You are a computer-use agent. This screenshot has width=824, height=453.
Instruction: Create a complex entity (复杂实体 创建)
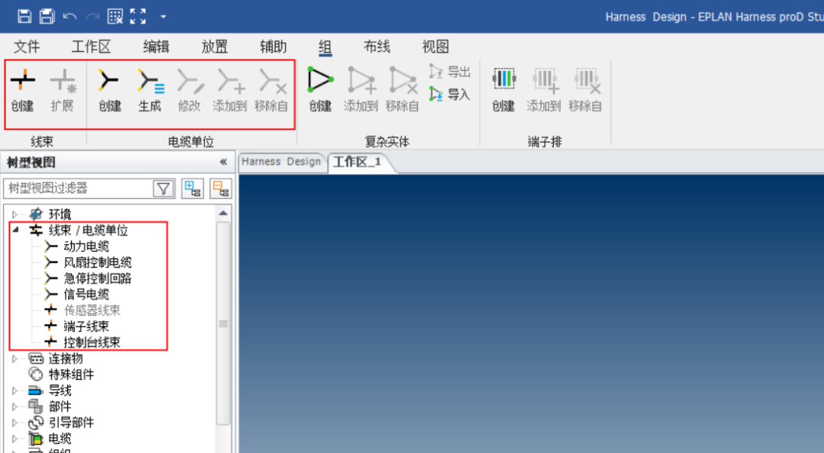click(320, 91)
